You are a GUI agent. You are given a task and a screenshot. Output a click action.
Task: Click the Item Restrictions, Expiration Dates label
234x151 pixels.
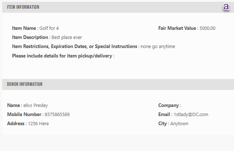(x=74, y=47)
